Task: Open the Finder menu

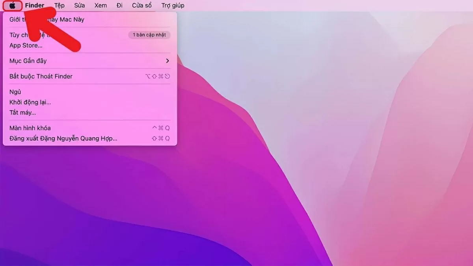Action: tap(35, 5)
